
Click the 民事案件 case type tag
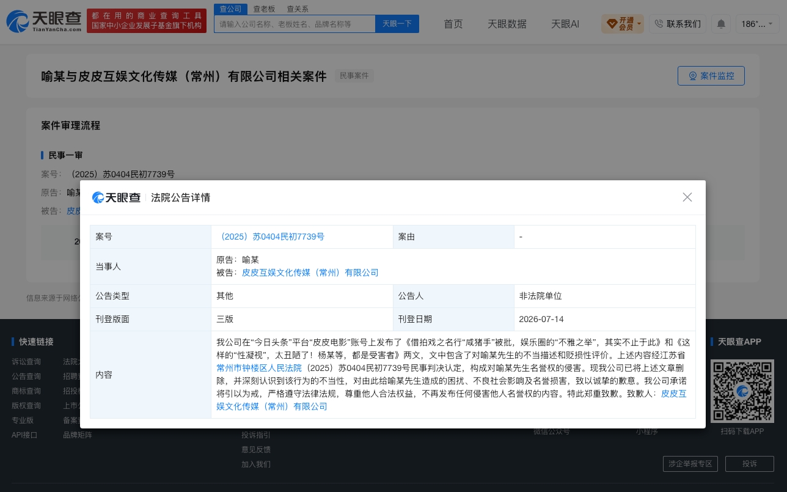click(x=354, y=76)
